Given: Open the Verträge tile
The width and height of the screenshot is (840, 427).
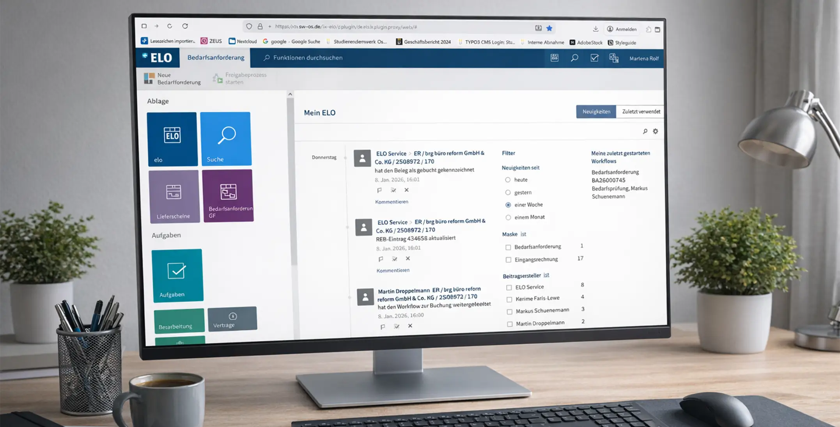Looking at the screenshot, I should (232, 319).
